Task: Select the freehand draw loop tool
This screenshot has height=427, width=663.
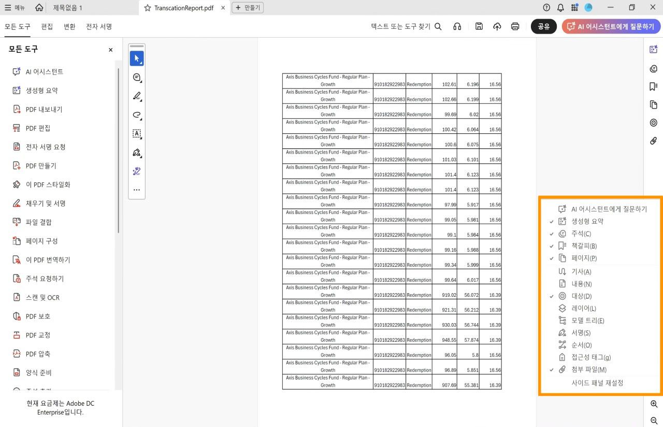Action: pyautogui.click(x=137, y=115)
